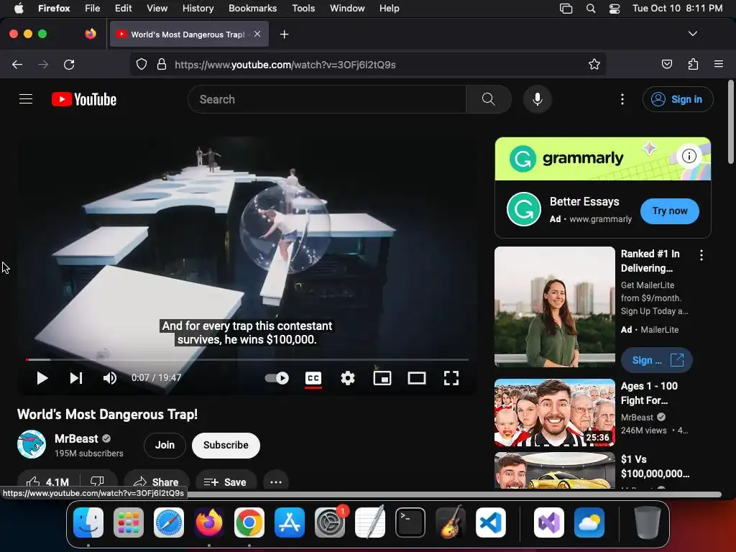This screenshot has height=552, width=736.
Task: Subscribe to MrBeast
Action: [x=226, y=445]
